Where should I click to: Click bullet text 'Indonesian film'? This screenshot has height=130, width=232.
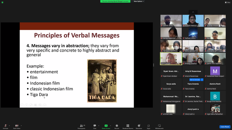(45, 83)
